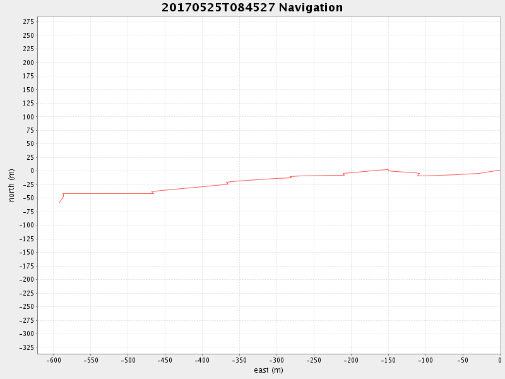Select the -600 tick on the east axis
Viewport: 505px width, 379px height.
point(53,360)
